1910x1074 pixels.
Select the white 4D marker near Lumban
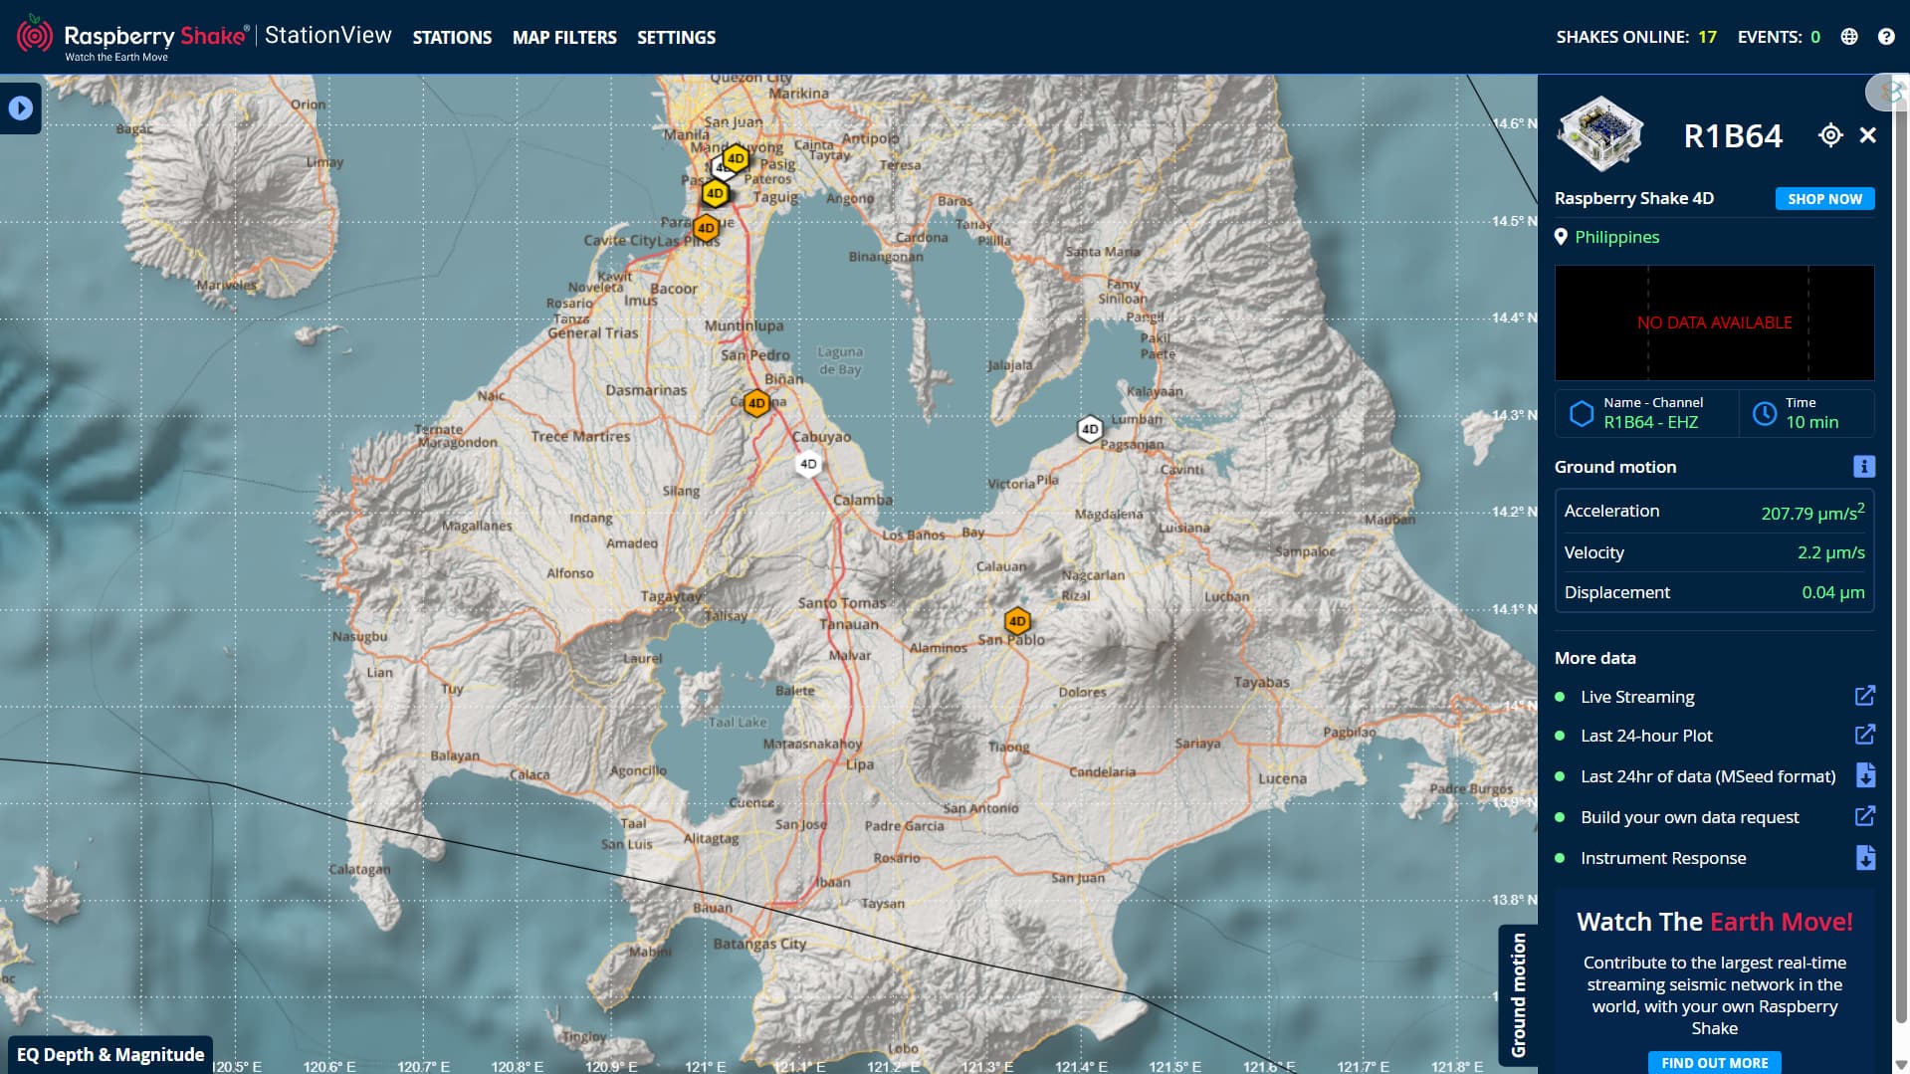pos(1090,429)
